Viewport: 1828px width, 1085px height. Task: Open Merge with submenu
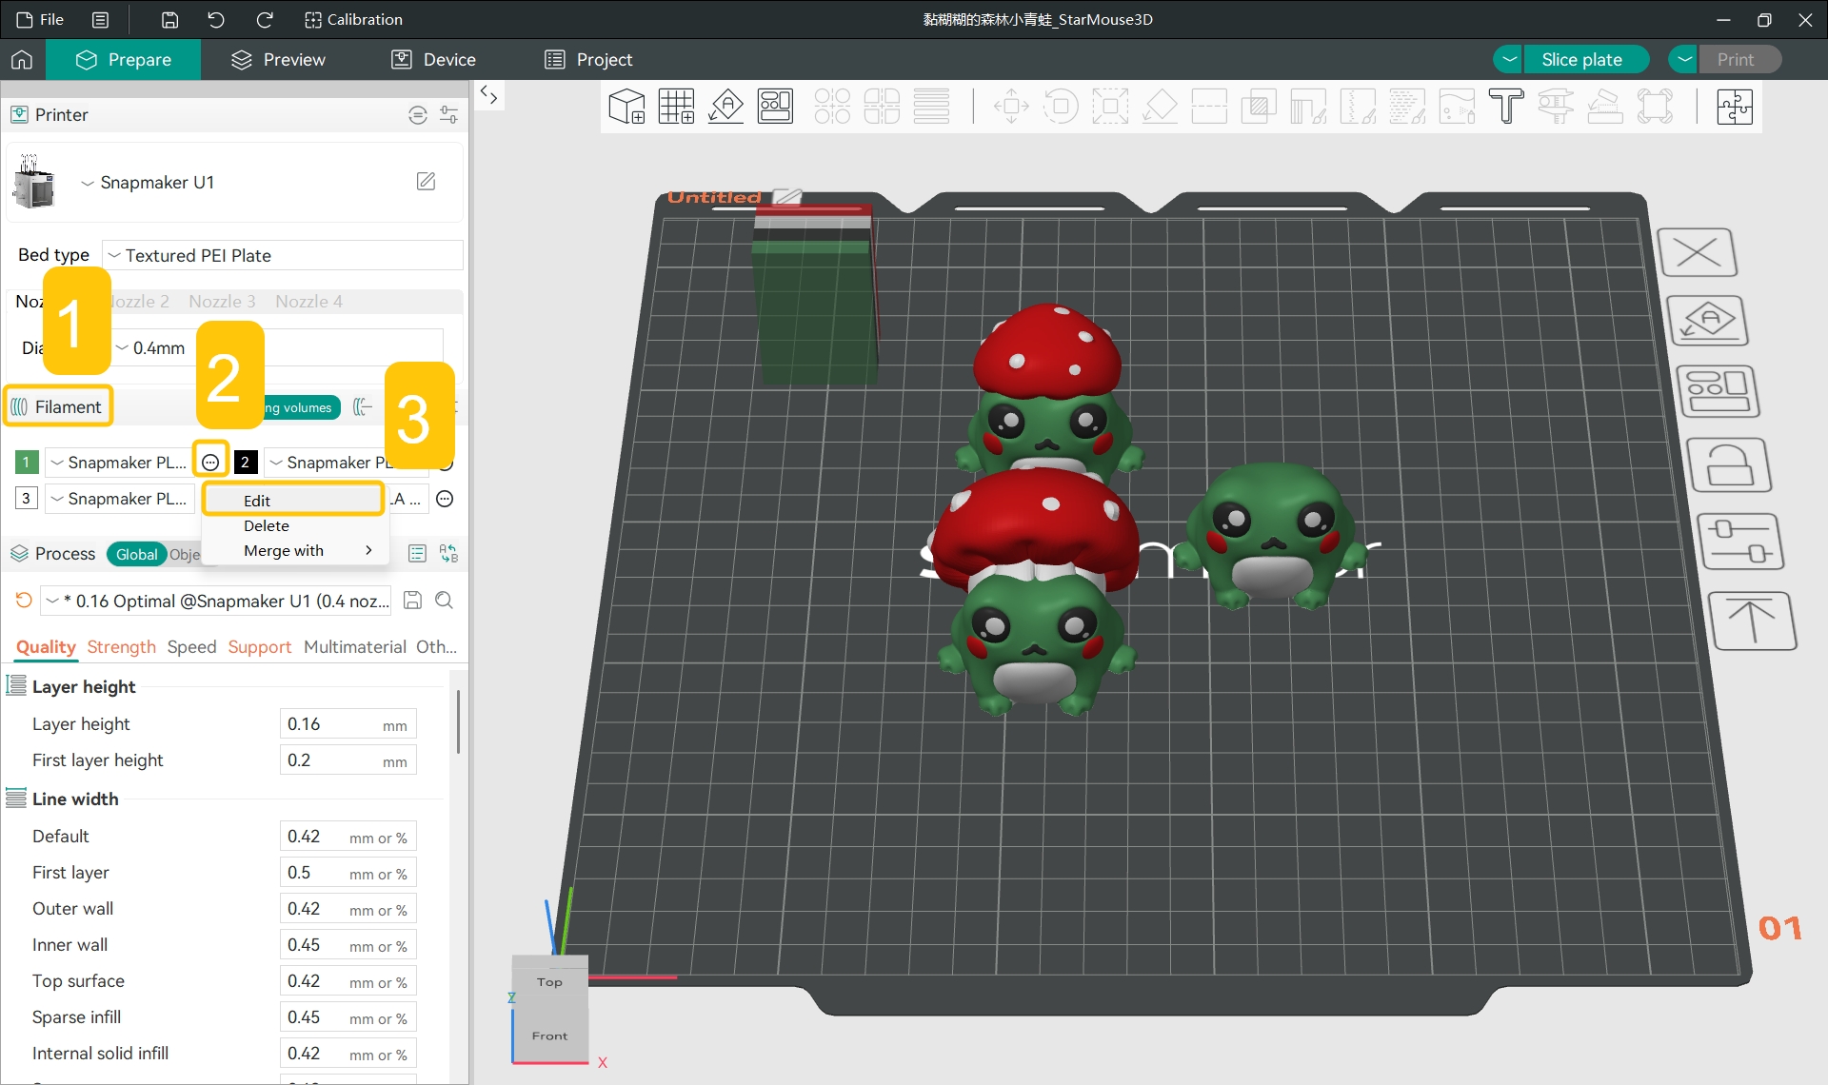(x=293, y=550)
